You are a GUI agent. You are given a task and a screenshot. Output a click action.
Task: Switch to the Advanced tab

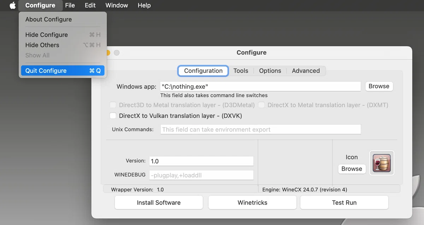306,70
